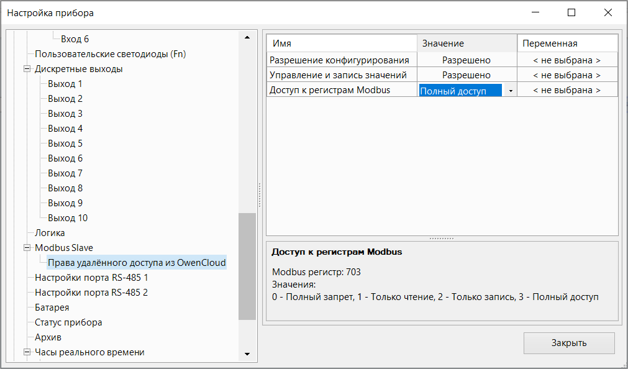Select the Архив tree item
This screenshot has width=628, height=369.
point(48,337)
